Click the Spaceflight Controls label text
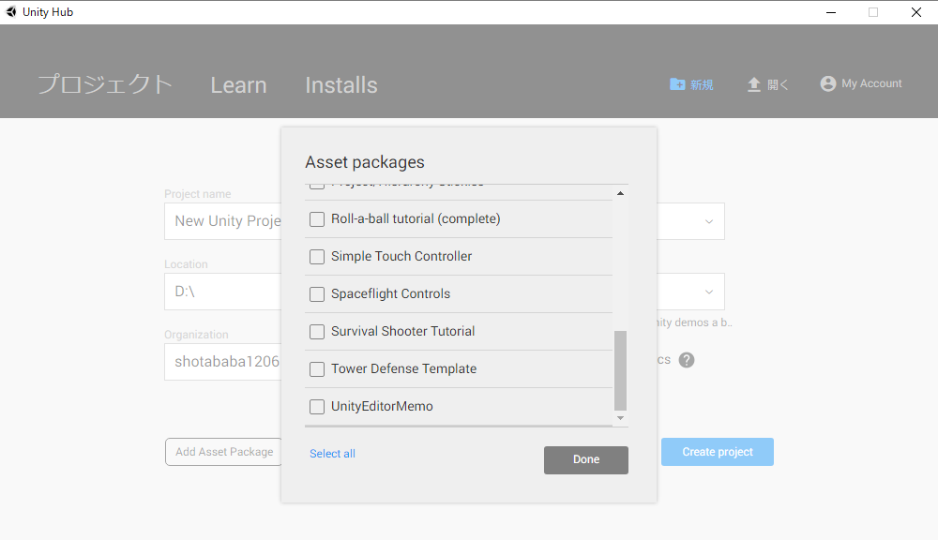 pos(390,293)
